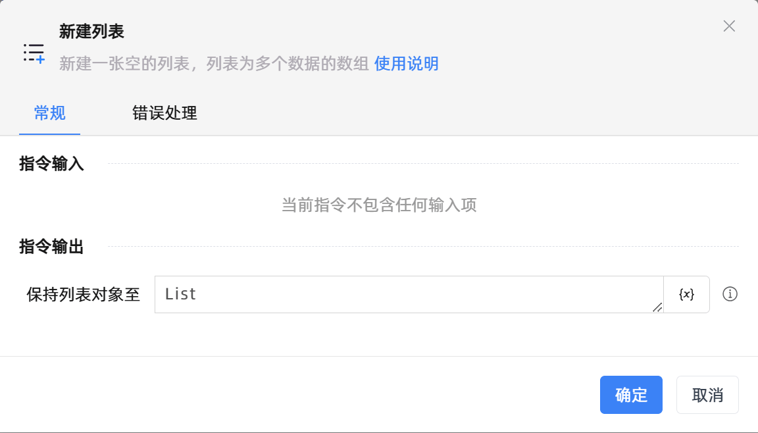
Task: Switch to the 错误处理 tab
Action: click(164, 113)
